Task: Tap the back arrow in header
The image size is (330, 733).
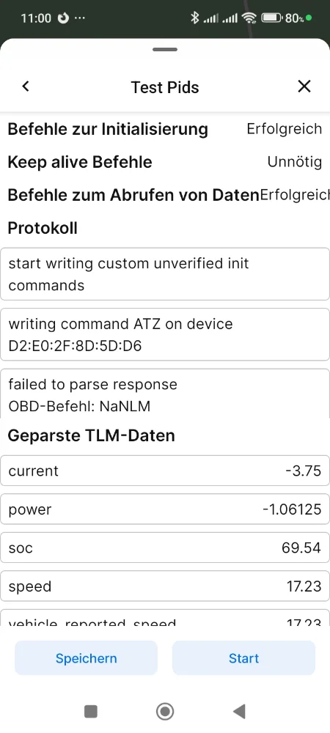Action: pos(26,86)
